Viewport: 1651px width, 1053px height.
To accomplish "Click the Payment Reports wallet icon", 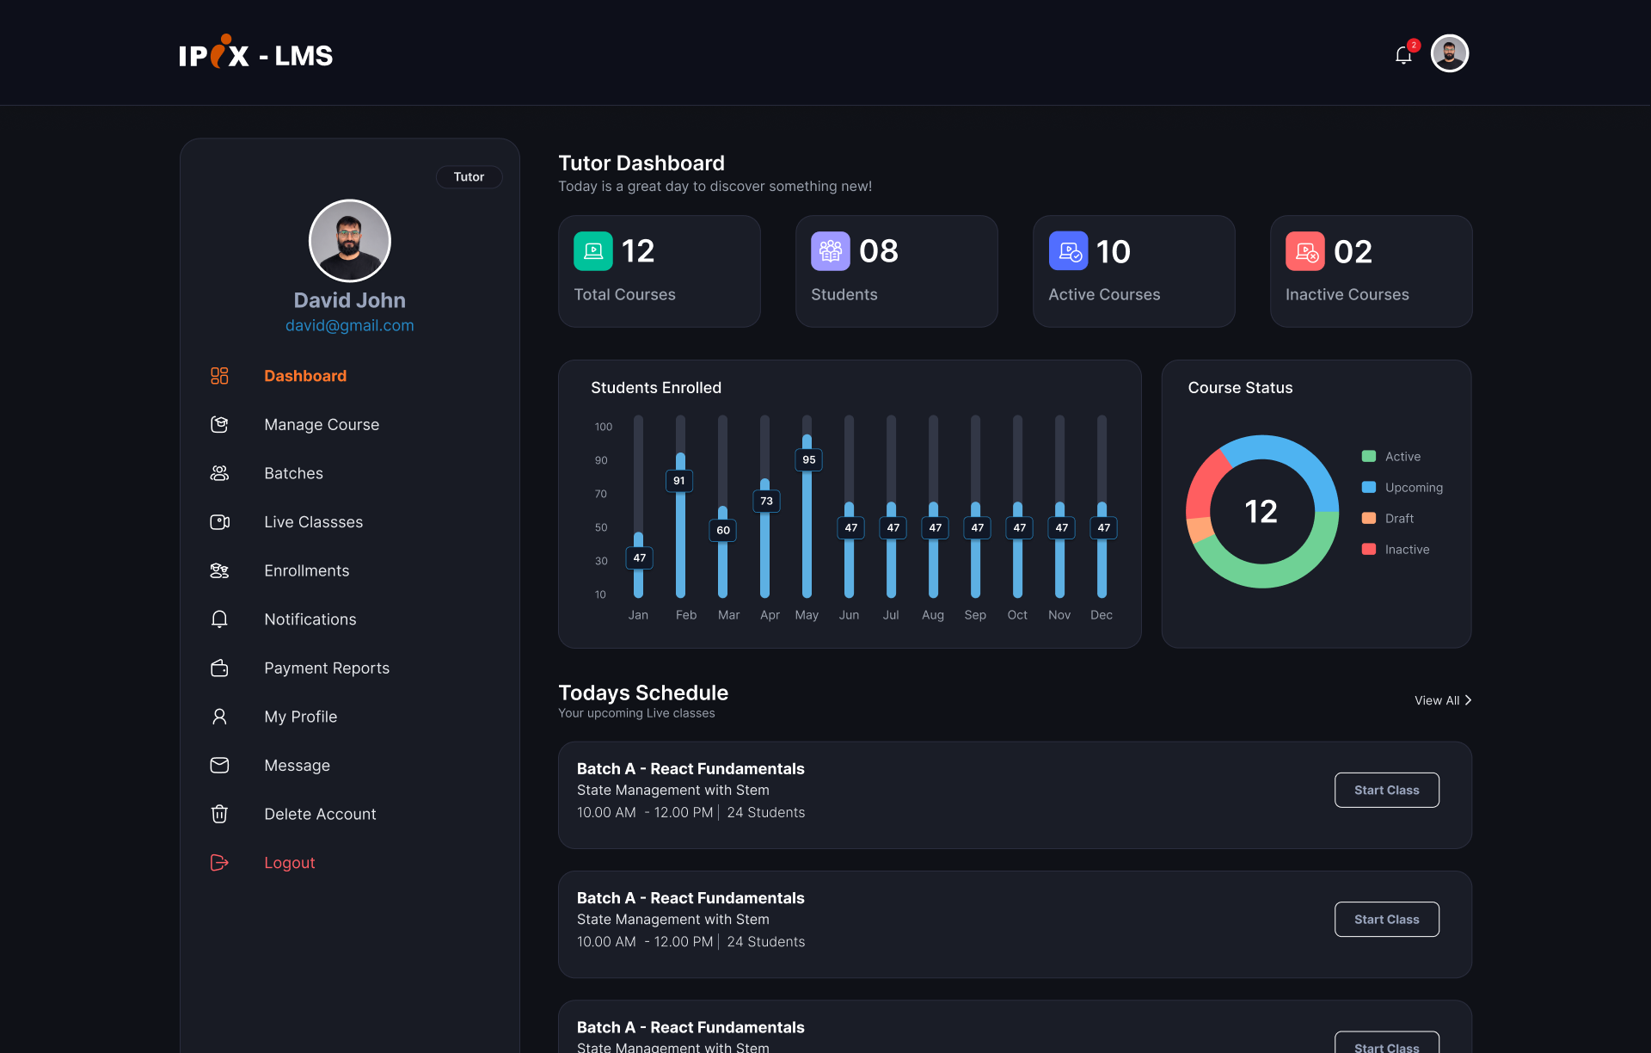I will 219,668.
